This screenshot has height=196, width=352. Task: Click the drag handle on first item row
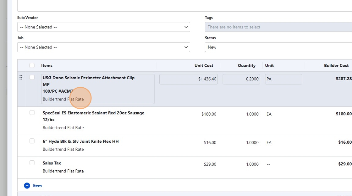(x=21, y=77)
